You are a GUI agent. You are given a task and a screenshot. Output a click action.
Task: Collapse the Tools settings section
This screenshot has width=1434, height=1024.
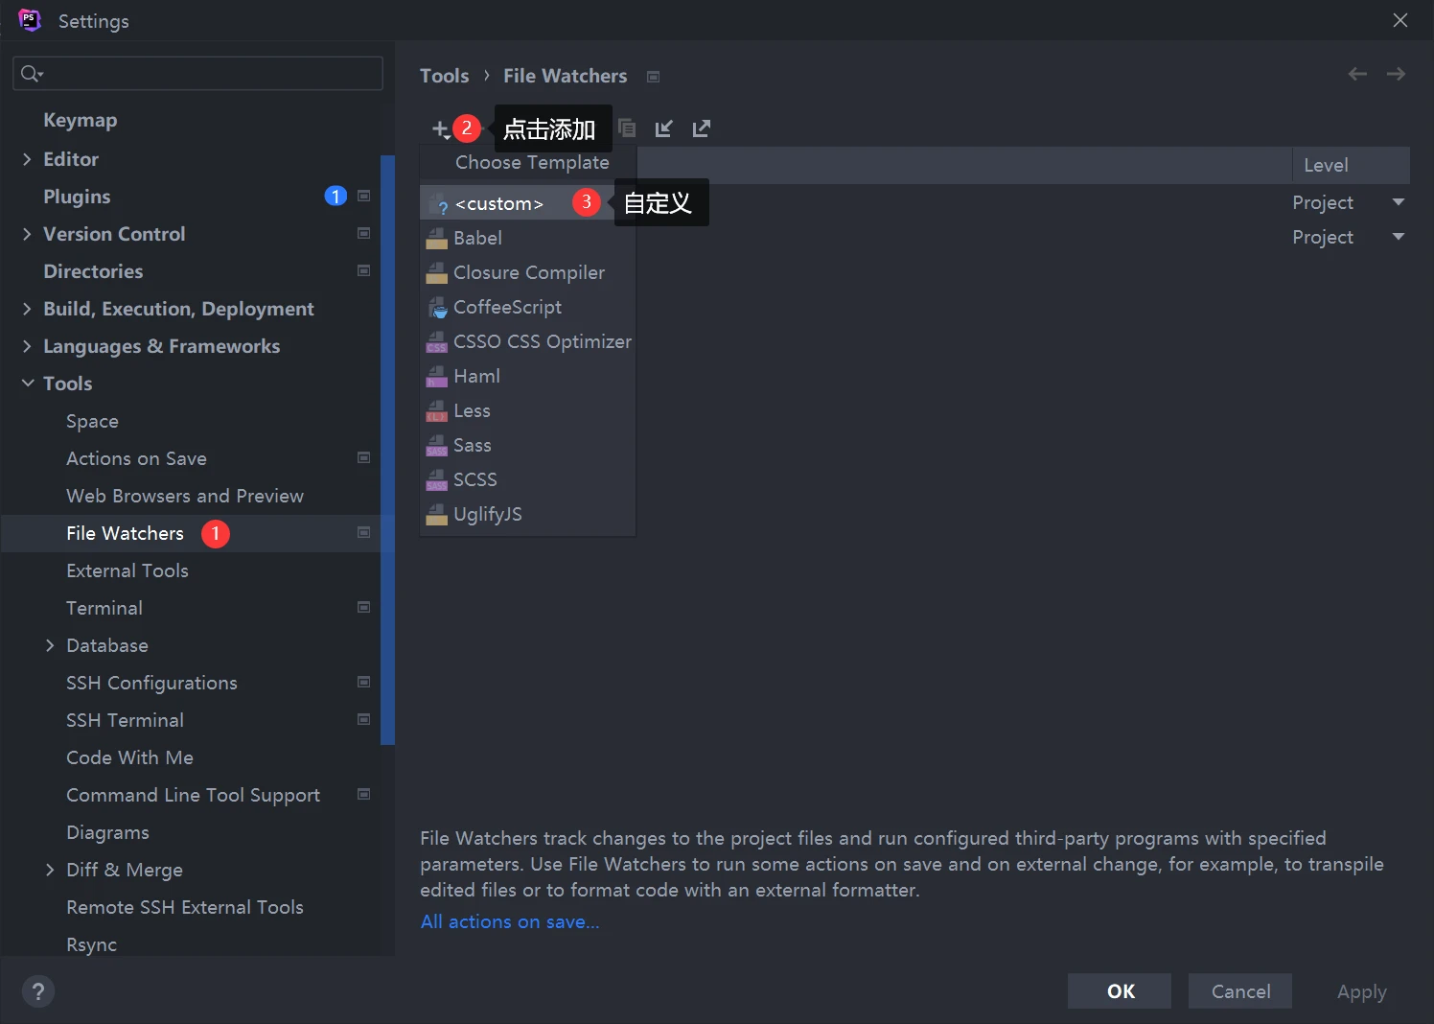pos(27,384)
